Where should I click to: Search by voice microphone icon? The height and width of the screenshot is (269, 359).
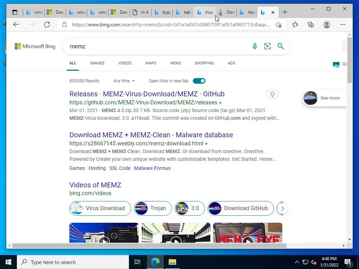[255, 46]
